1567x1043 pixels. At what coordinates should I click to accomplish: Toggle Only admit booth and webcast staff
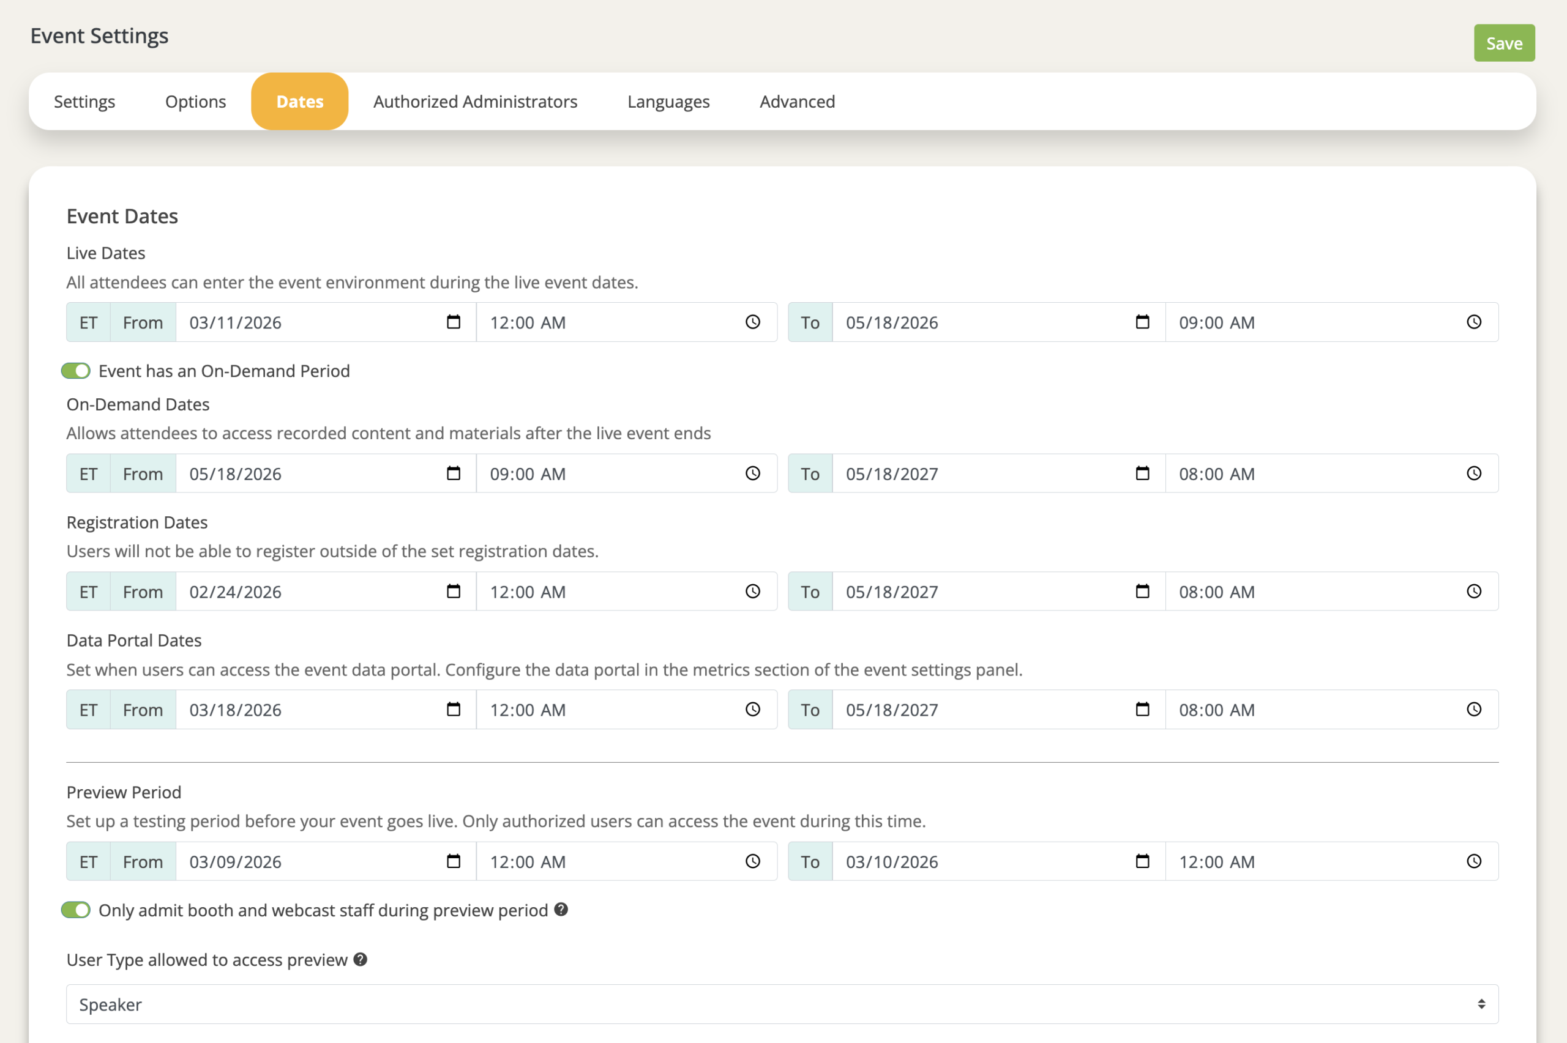coord(76,909)
